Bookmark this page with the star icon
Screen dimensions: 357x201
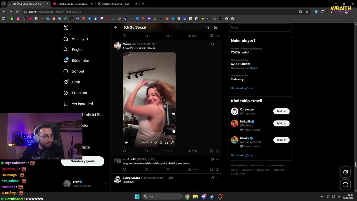click(x=307, y=12)
